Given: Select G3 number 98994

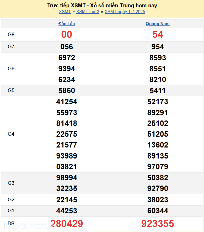Looking at the screenshot, I should point(67,178).
